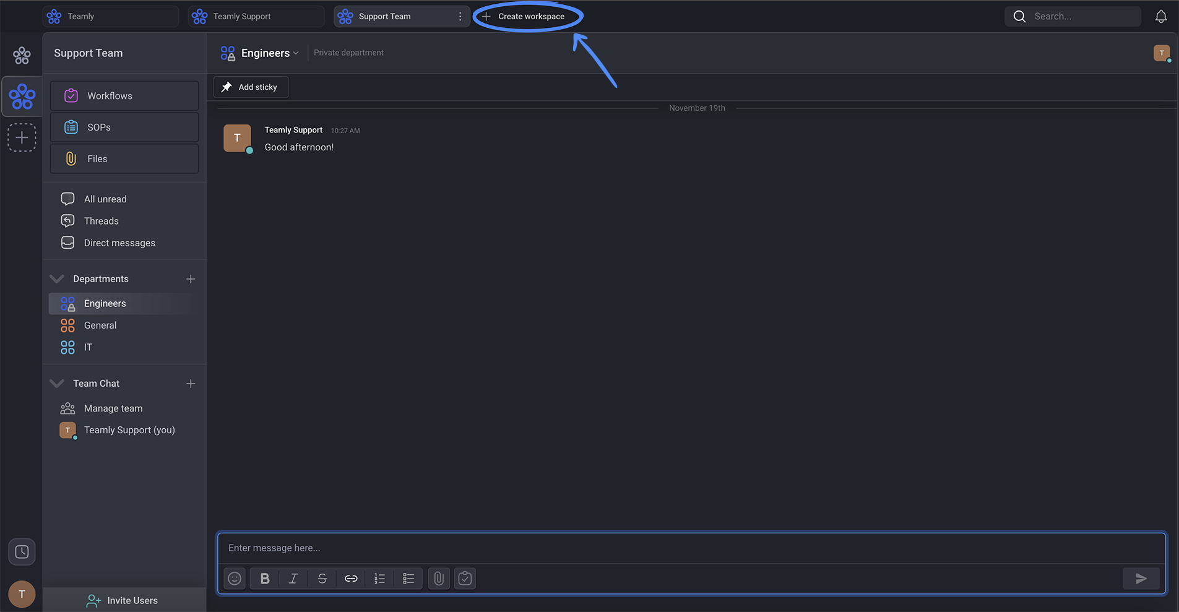
Task: Open notifications bell
Action: click(1161, 17)
